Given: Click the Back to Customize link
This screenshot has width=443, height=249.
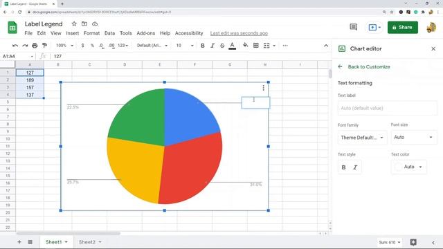Looking at the screenshot, I should 369,67.
